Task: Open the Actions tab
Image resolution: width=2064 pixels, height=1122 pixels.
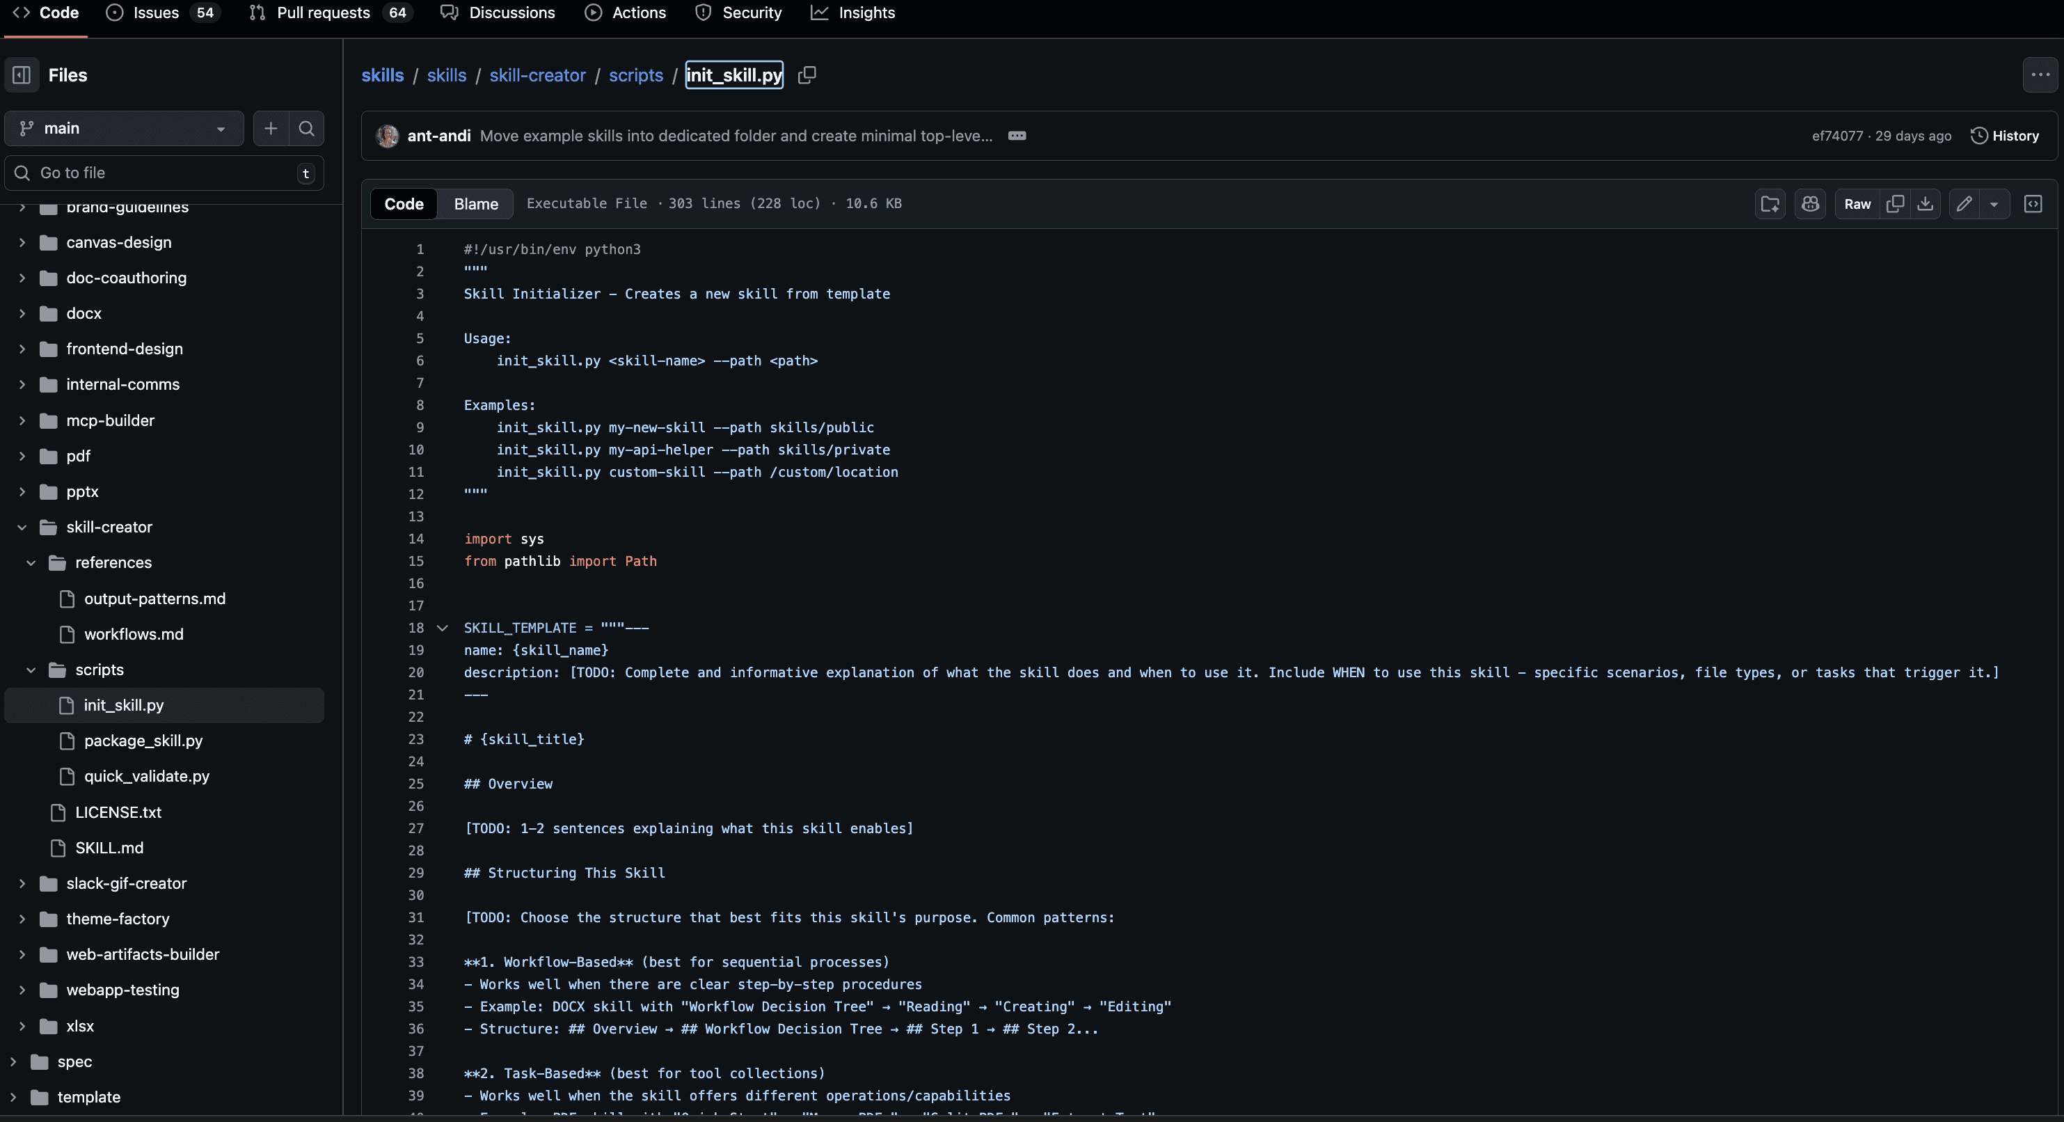Action: click(x=638, y=13)
